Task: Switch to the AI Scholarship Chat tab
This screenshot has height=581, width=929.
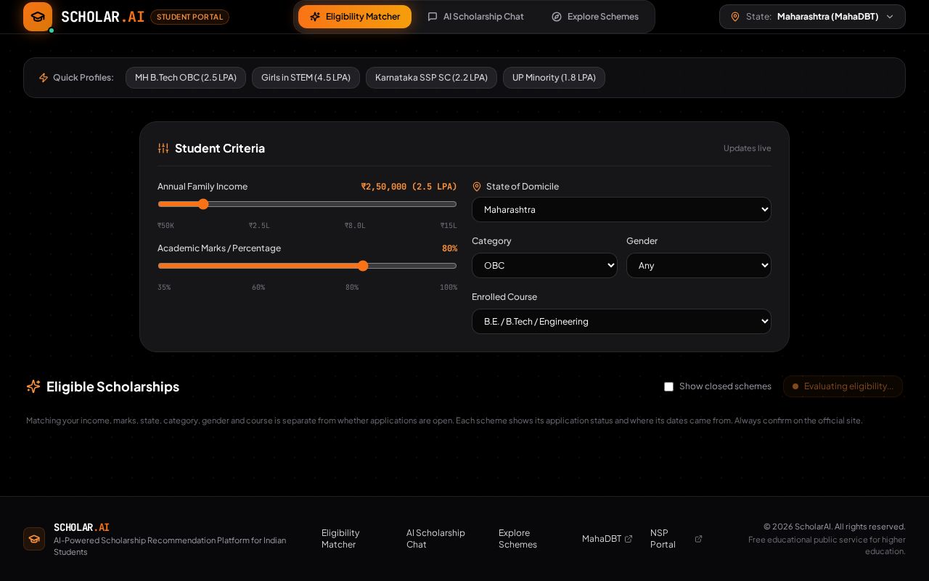Action: pos(475,17)
